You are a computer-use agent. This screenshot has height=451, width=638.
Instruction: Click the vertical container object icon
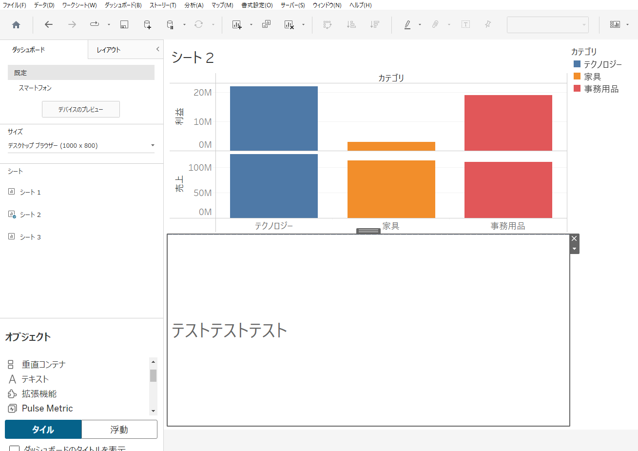tap(11, 364)
